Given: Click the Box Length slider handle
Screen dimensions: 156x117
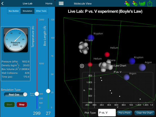Looking at the screenshot, I should click(x=48, y=91).
